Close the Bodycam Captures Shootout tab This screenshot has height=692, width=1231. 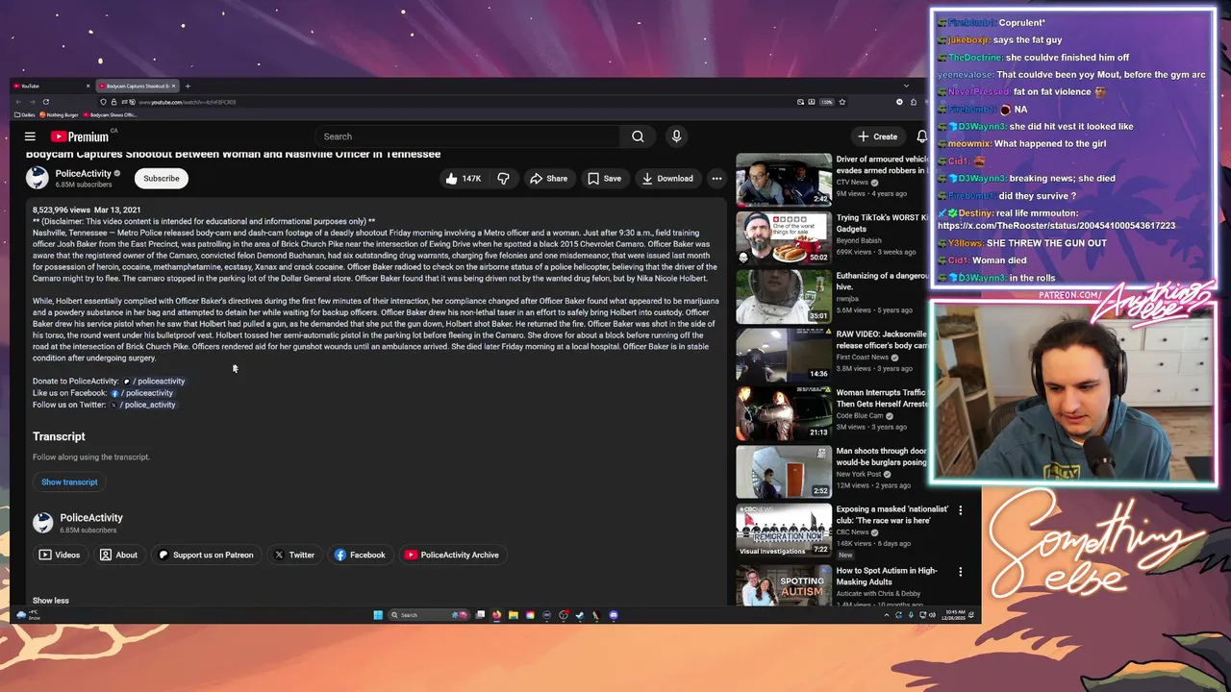[173, 86]
